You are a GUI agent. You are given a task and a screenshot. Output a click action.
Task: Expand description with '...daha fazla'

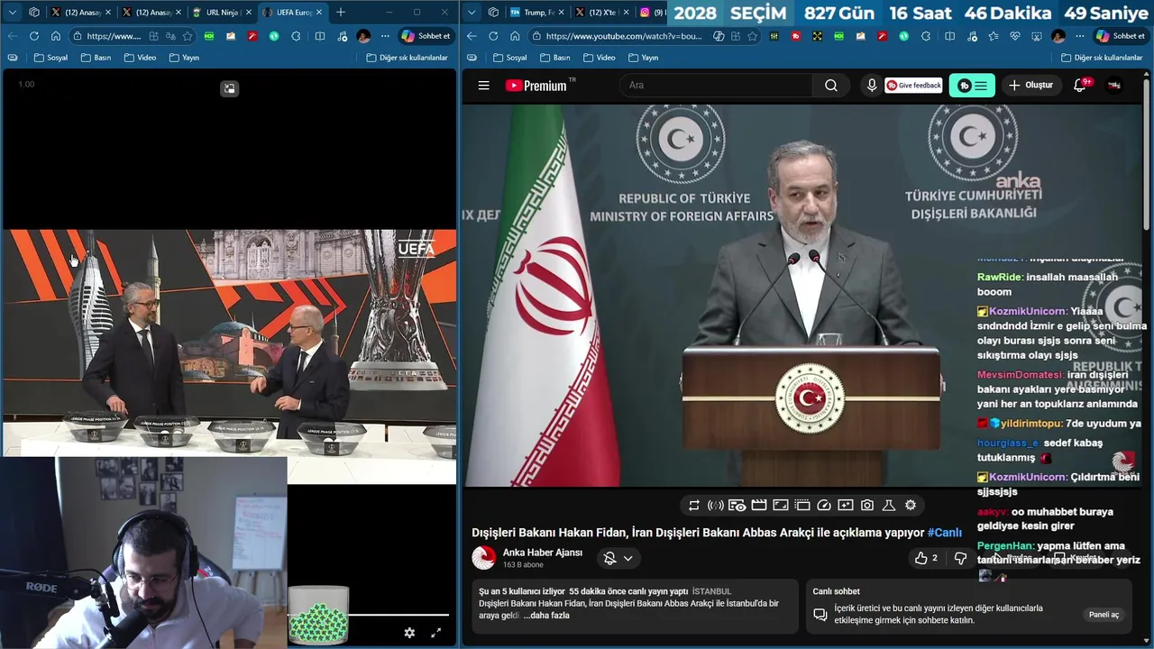coord(546,616)
